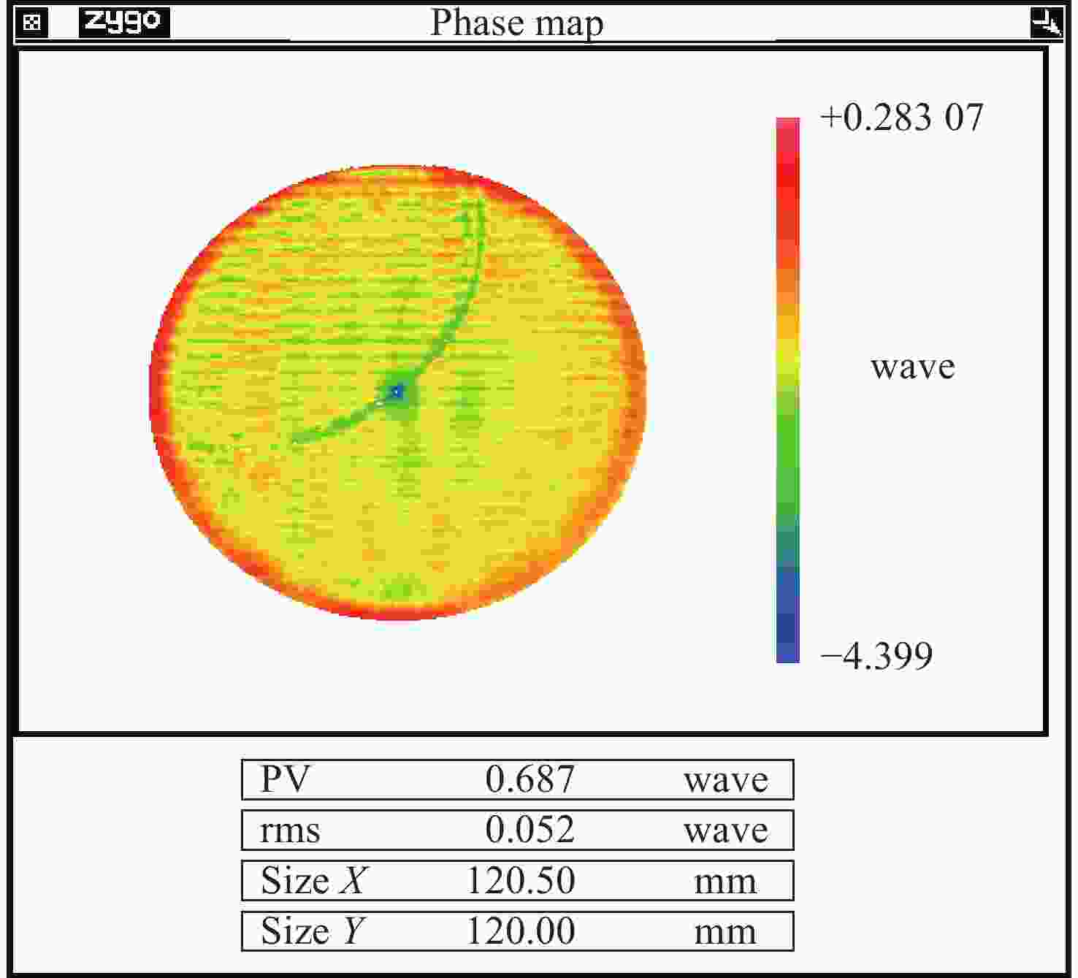Viewport: 1078px width, 978px height.
Task: Click the Size X value 120.50
Action: pyautogui.click(x=521, y=881)
